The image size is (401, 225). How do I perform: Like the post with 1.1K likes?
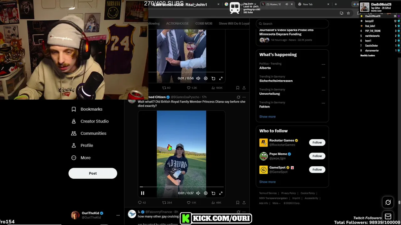pyautogui.click(x=191, y=202)
